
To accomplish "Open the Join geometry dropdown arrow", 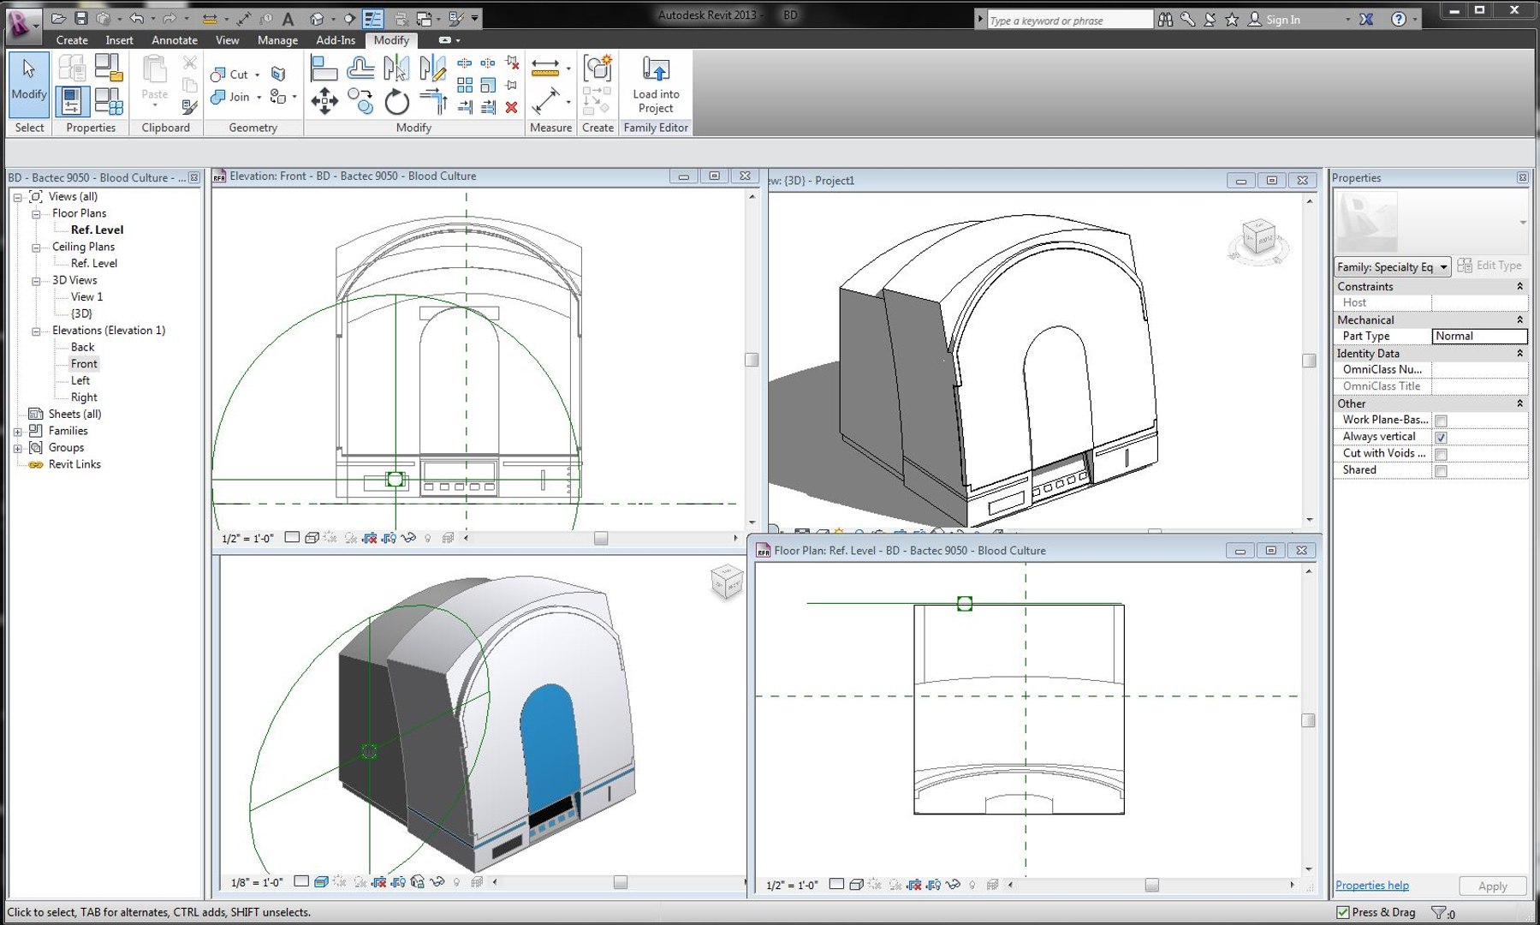I will click(259, 98).
